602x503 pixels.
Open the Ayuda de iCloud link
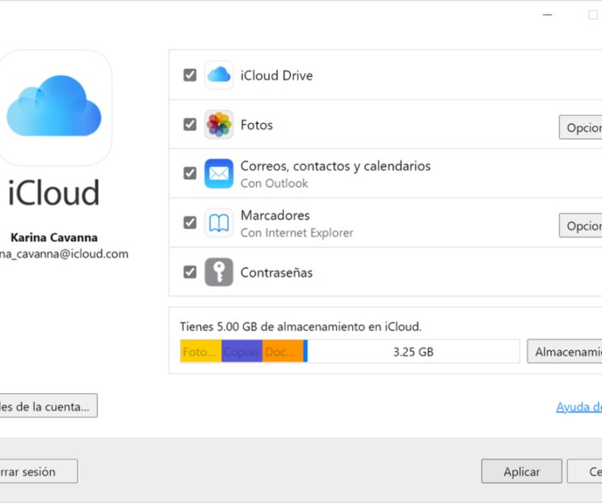tap(579, 407)
